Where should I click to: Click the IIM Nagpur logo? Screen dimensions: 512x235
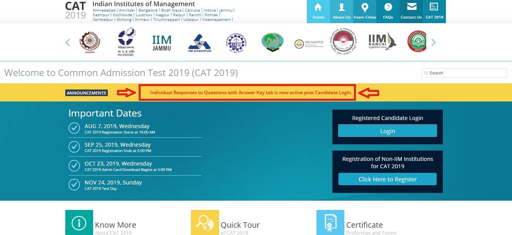(x=309, y=44)
